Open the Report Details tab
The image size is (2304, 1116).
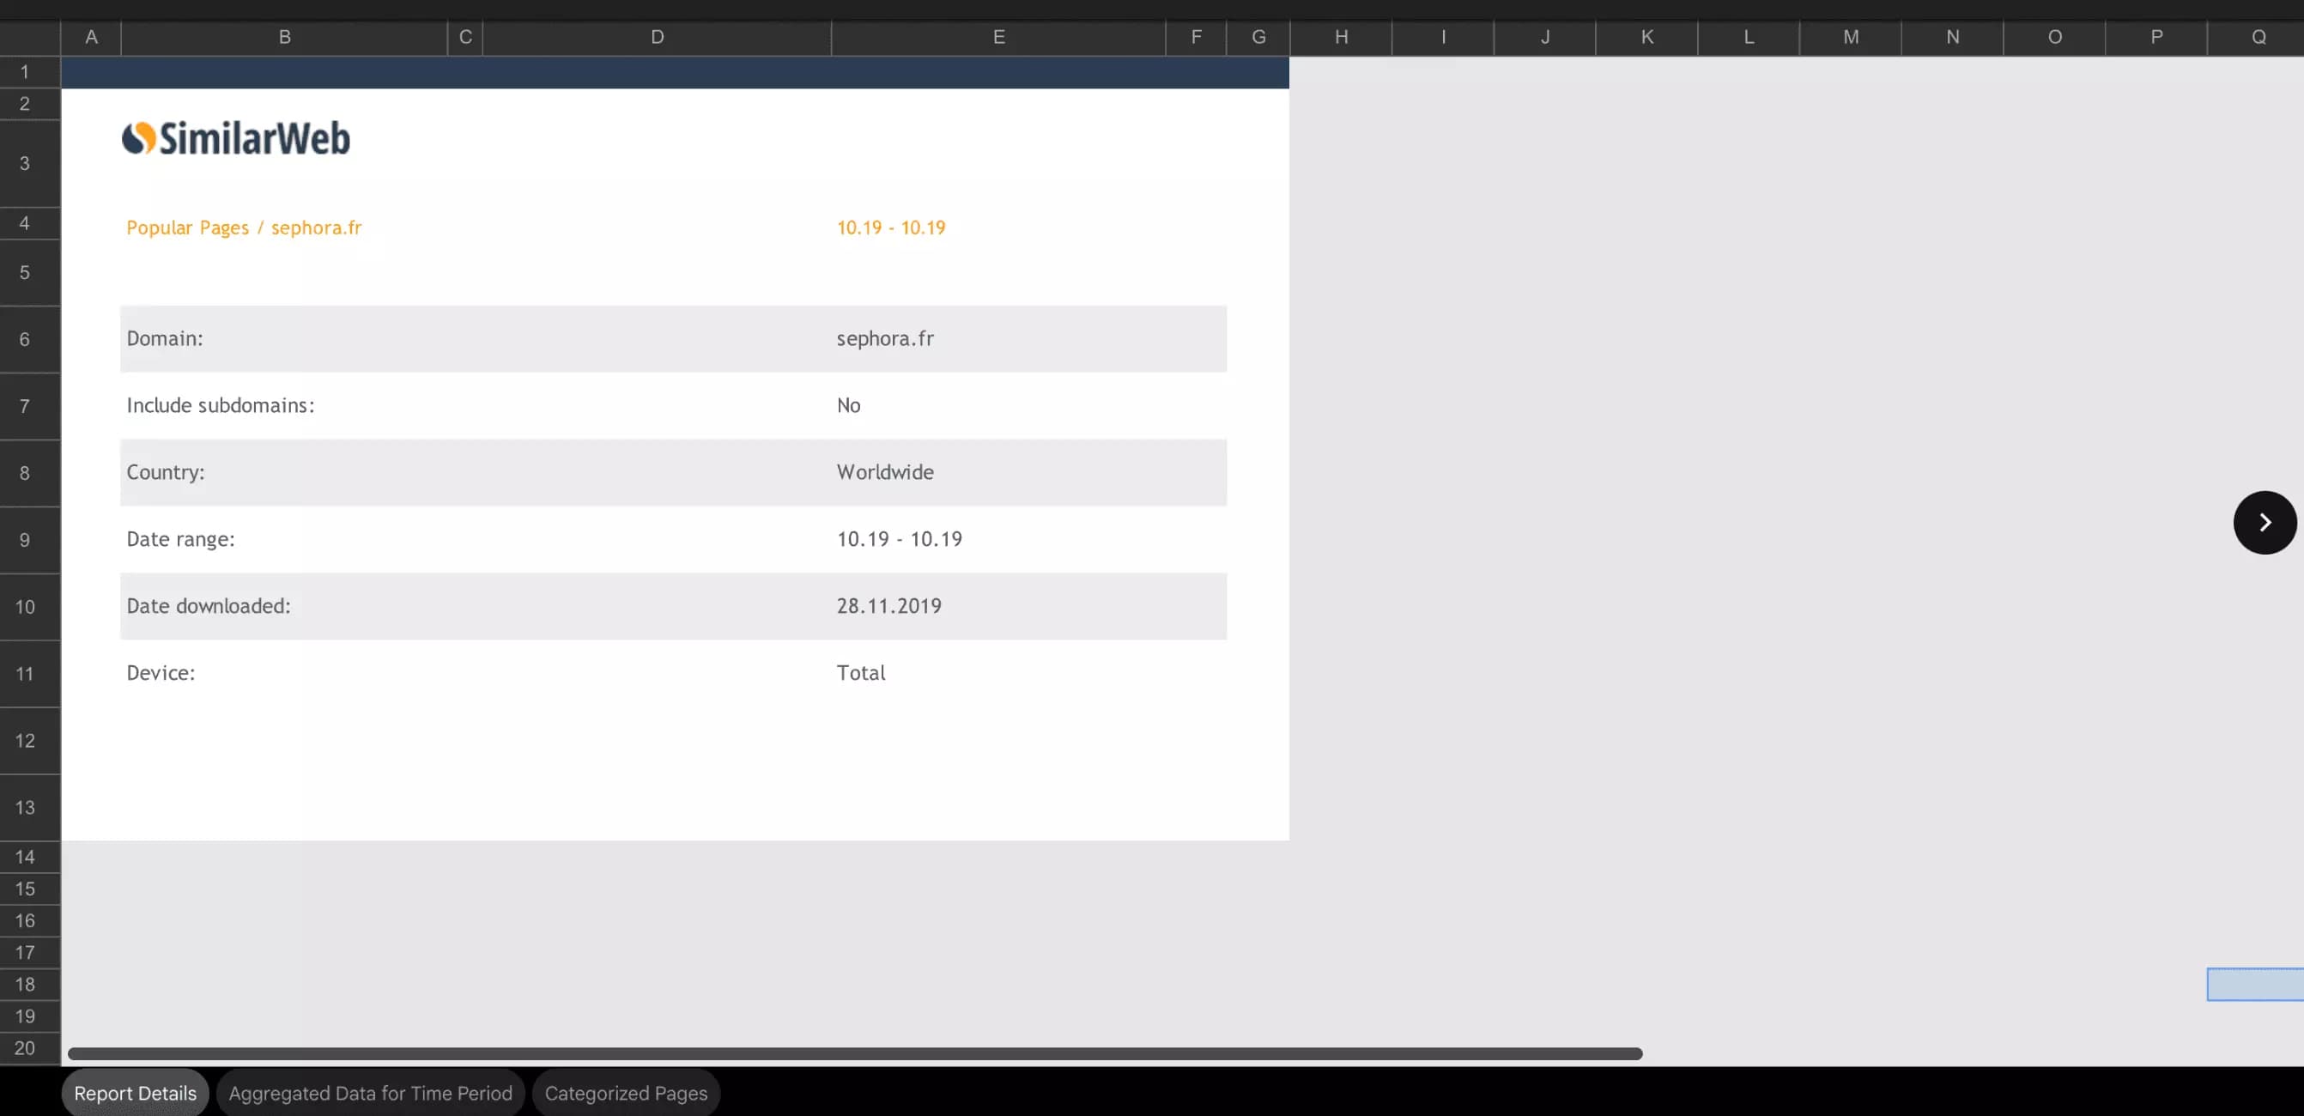click(134, 1092)
